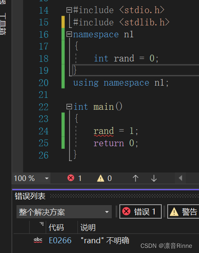Go to previous issue with up arrow
This screenshot has width=199, height=253.
(135, 178)
